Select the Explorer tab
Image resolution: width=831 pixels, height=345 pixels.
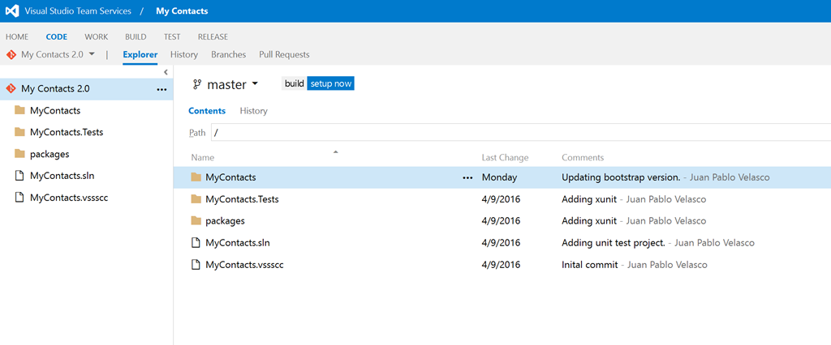pyautogui.click(x=140, y=54)
